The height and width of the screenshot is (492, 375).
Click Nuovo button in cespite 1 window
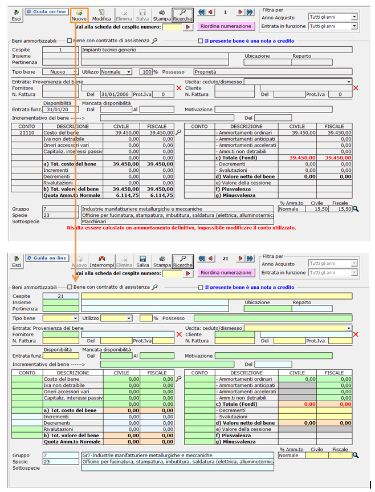79,15
